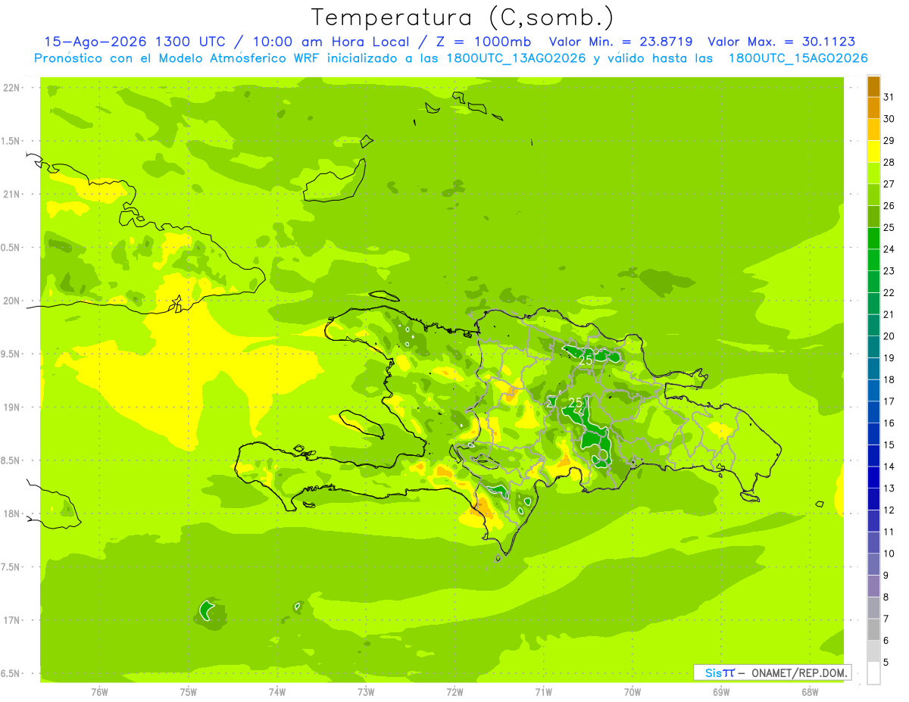The height and width of the screenshot is (702, 909).
Task: Click the SisTT - ONAMET/REP.DOM. label
Action: tap(773, 672)
